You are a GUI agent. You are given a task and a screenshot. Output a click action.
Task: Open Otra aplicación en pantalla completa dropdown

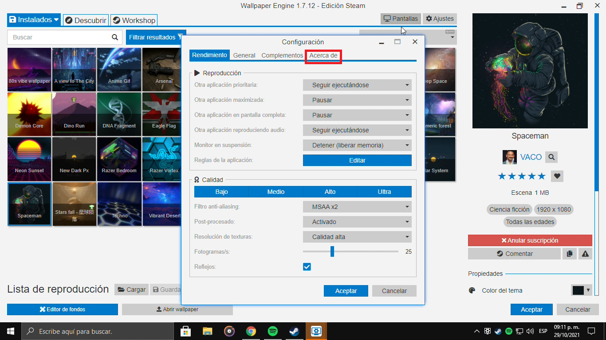click(357, 115)
